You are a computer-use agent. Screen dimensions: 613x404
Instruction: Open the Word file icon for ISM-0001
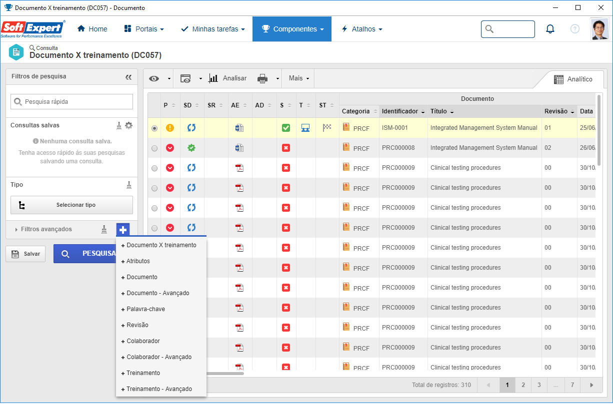click(239, 128)
